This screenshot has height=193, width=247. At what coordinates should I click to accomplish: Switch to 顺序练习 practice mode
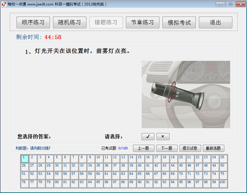point(33,22)
